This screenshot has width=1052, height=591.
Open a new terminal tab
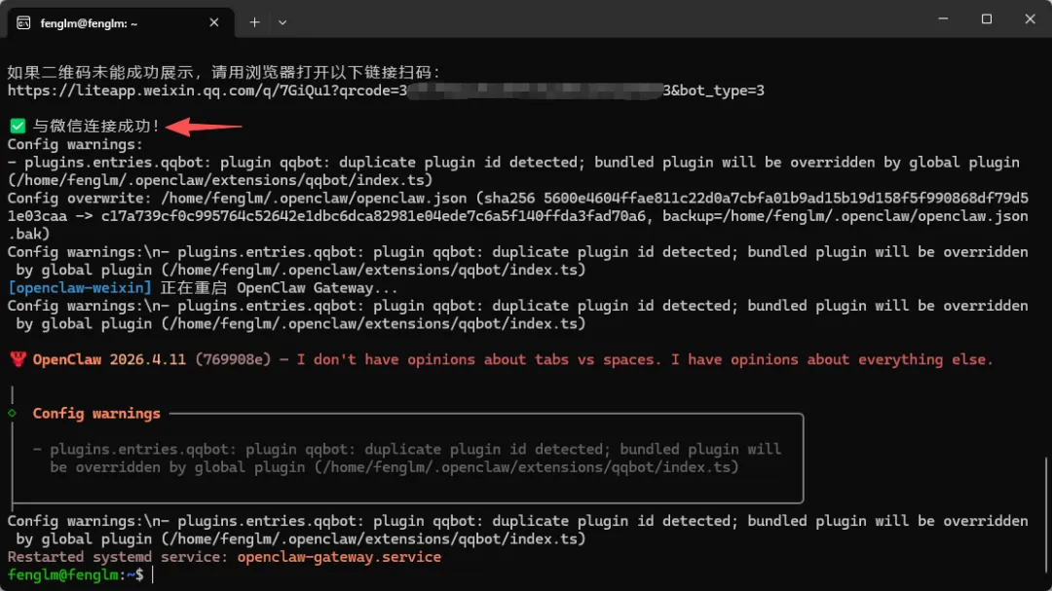(254, 21)
